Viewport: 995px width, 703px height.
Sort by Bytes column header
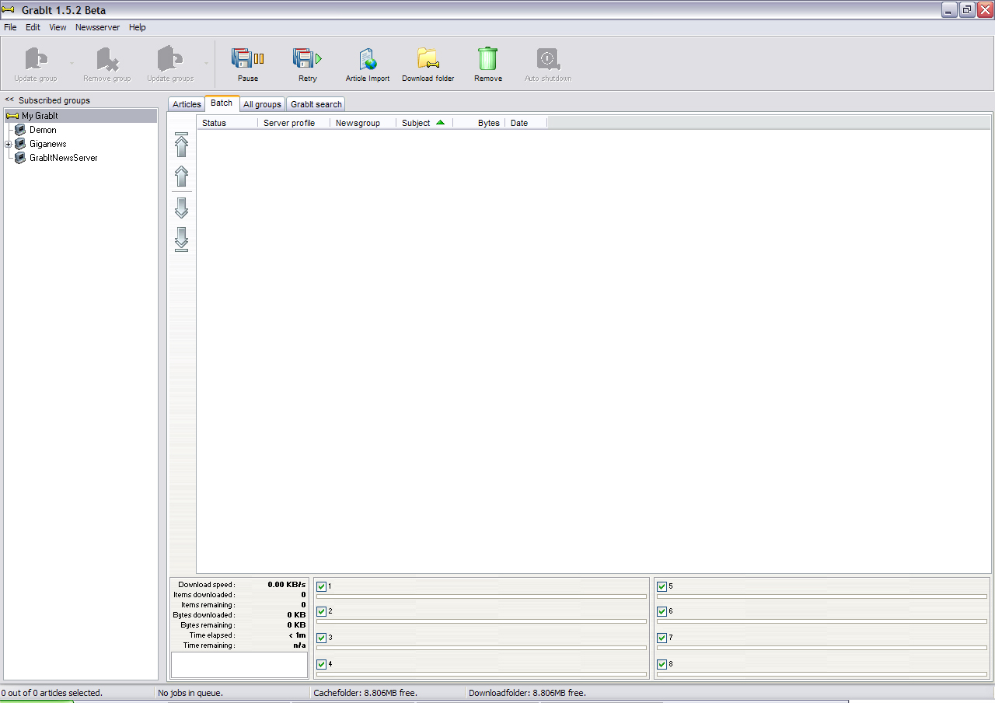tap(479, 123)
